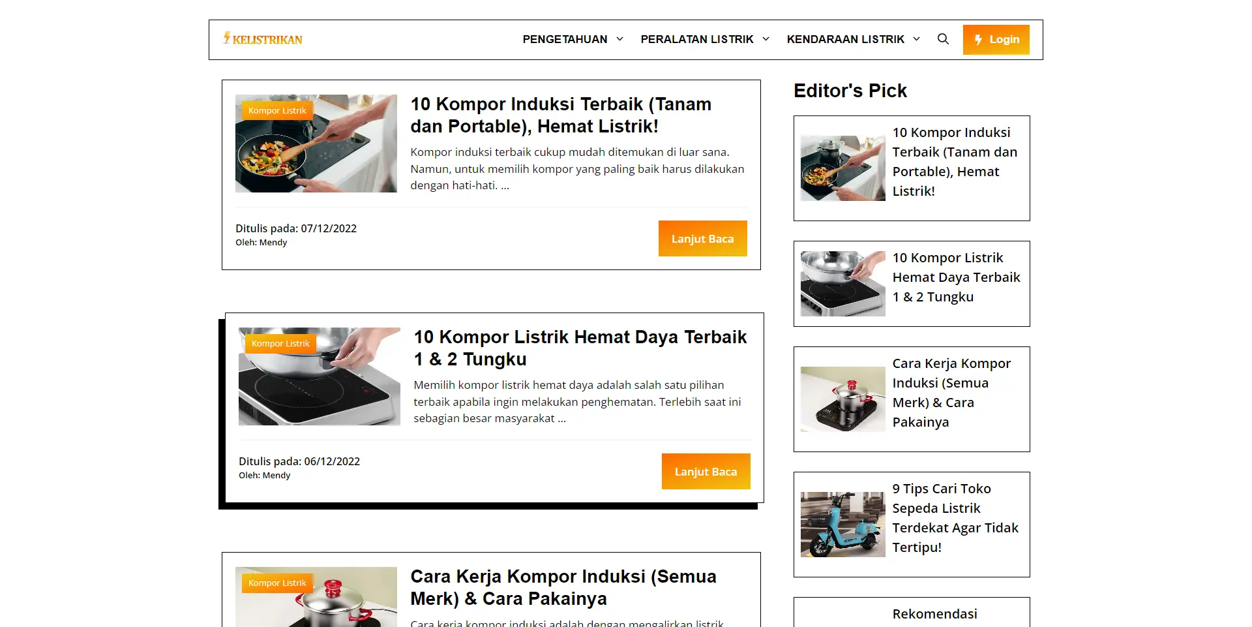The height and width of the screenshot is (627, 1252).
Task: Open the Peralatan Listrik menu item
Action: click(x=697, y=39)
